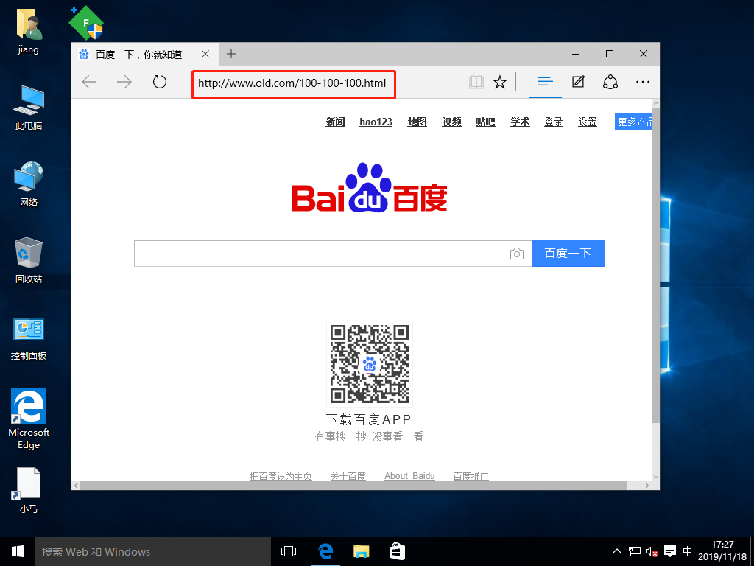Click the vertical scrollbar down arrow

pyautogui.click(x=656, y=477)
